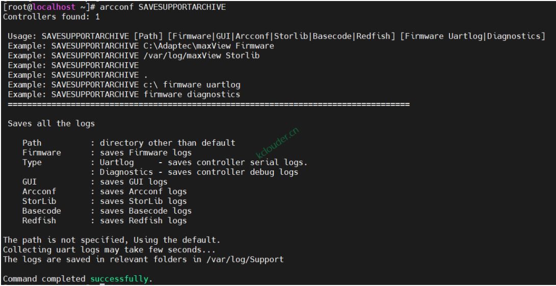This screenshot has width=556, height=286.
Task: Click the Uartlog controller serial logs row
Action: (165, 163)
